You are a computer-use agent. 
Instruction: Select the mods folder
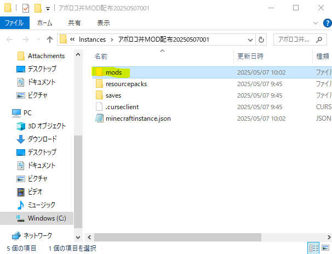click(x=212, y=72)
